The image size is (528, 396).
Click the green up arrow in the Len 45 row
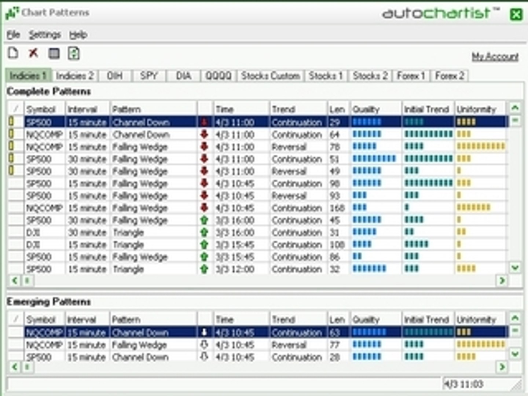[x=204, y=220]
